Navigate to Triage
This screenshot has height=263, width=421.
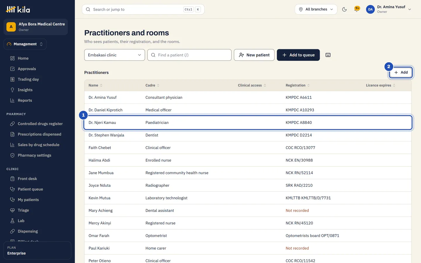pos(23,210)
